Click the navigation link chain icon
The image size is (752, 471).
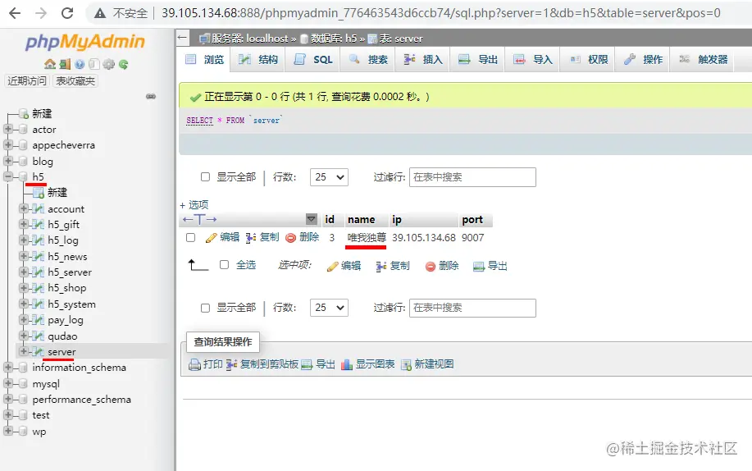(x=151, y=97)
